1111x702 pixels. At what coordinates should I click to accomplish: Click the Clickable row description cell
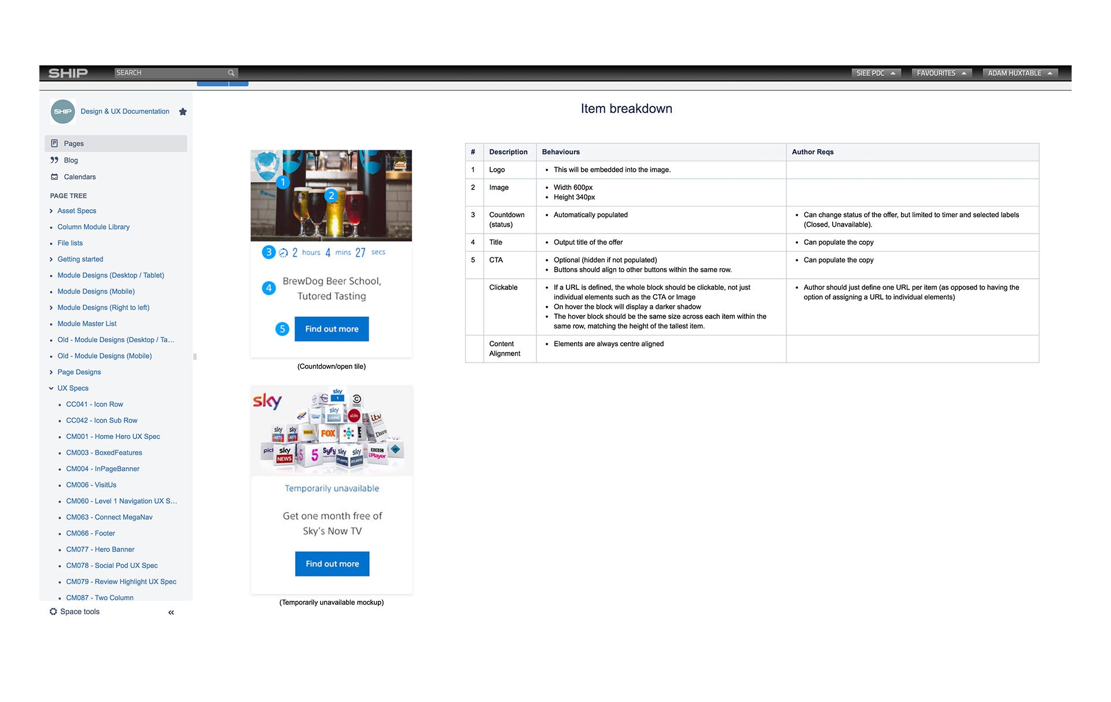(510, 307)
